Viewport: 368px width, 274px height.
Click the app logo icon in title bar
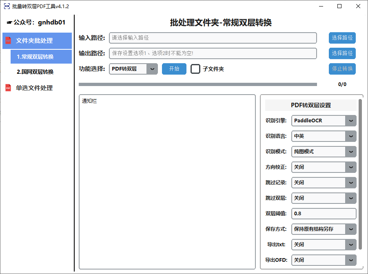tap(7, 6)
